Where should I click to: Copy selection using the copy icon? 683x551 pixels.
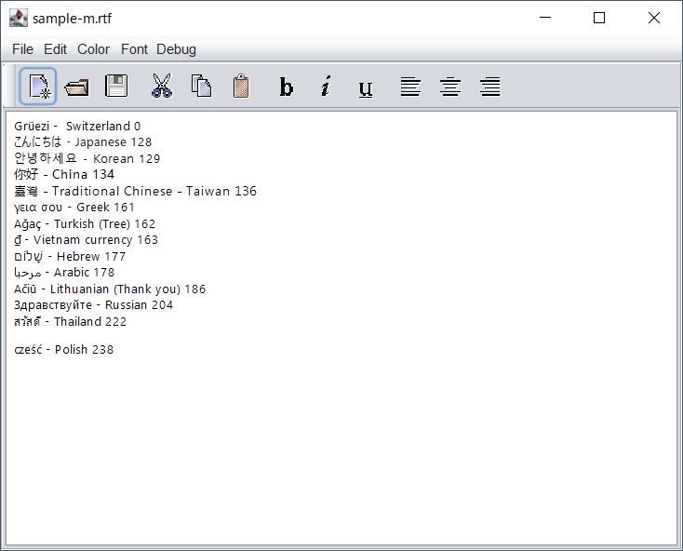(201, 87)
